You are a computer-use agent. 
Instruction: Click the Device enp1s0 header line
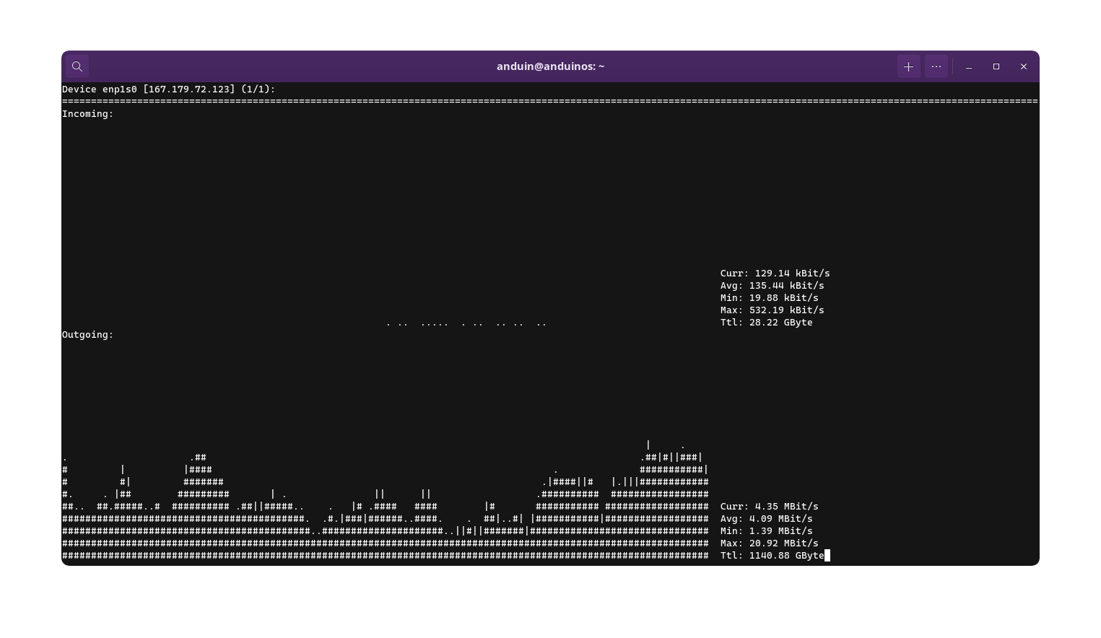click(x=168, y=89)
